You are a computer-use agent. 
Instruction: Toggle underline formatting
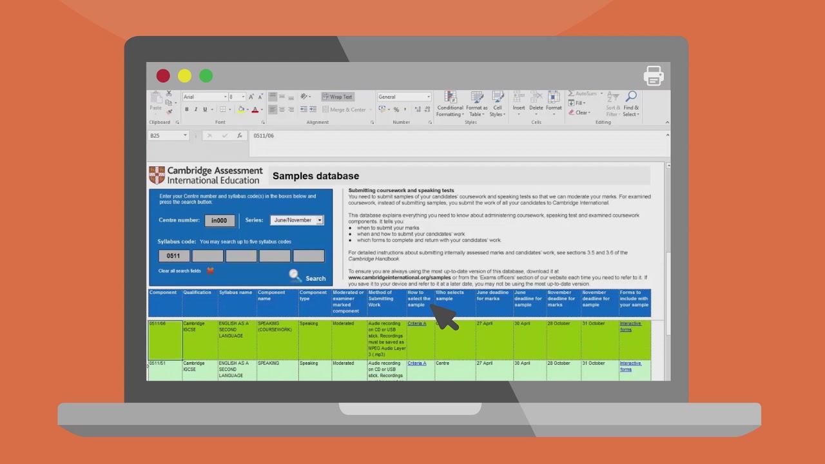205,110
